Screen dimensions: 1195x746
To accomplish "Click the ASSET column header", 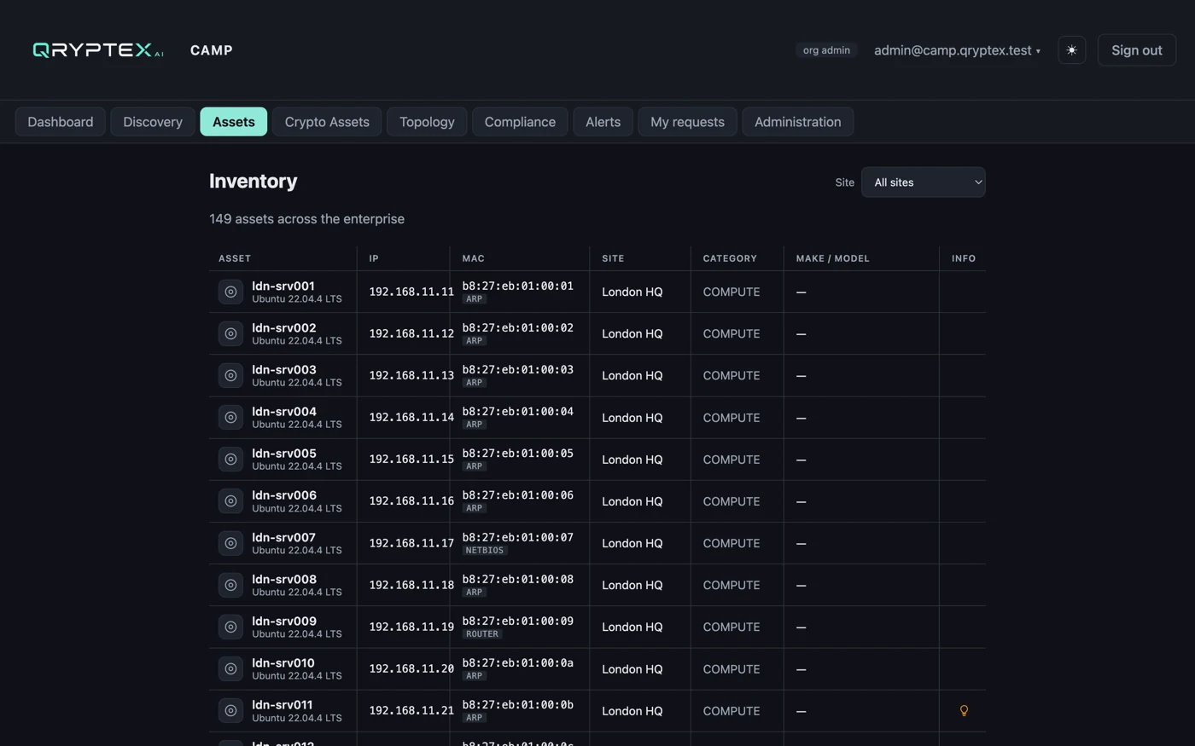I will coord(235,258).
